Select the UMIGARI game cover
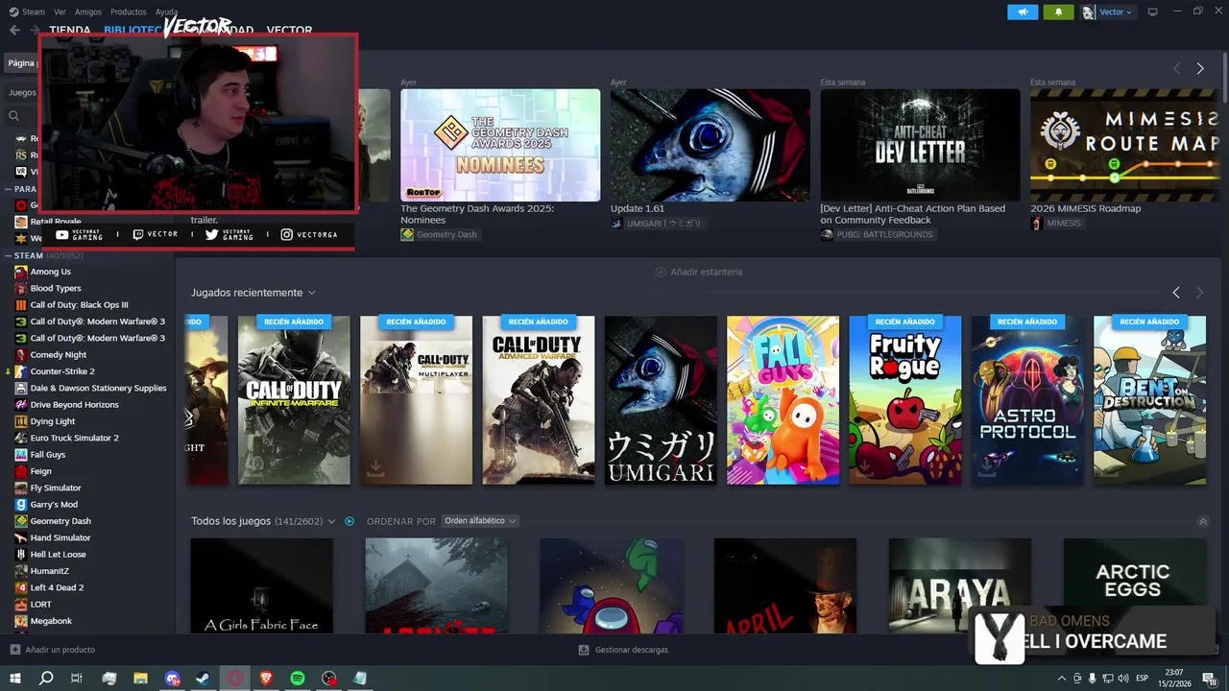The image size is (1229, 691). coord(661,400)
